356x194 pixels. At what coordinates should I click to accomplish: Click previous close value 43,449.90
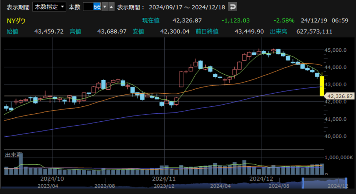click(249, 31)
